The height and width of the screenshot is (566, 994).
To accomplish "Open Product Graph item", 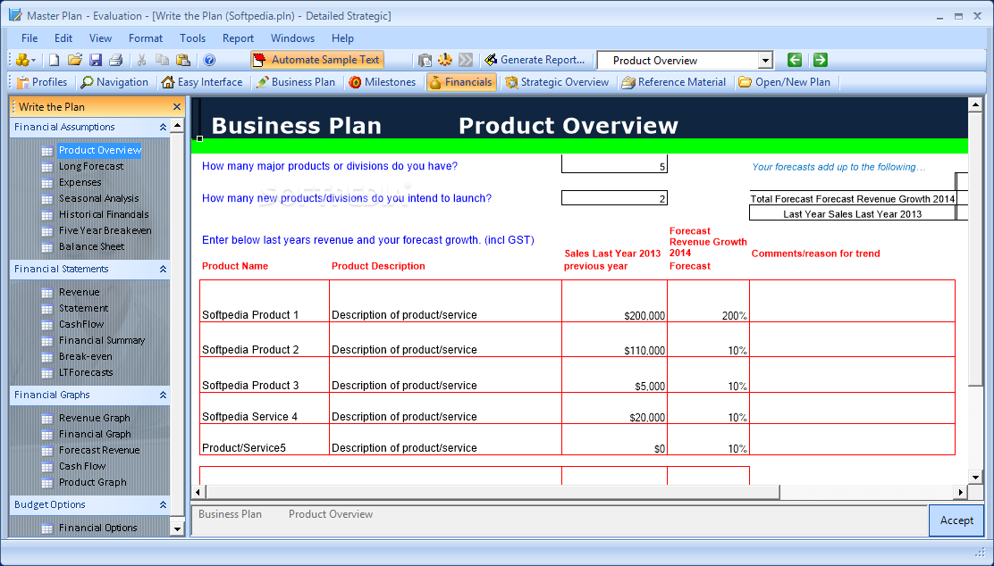I will [x=93, y=482].
